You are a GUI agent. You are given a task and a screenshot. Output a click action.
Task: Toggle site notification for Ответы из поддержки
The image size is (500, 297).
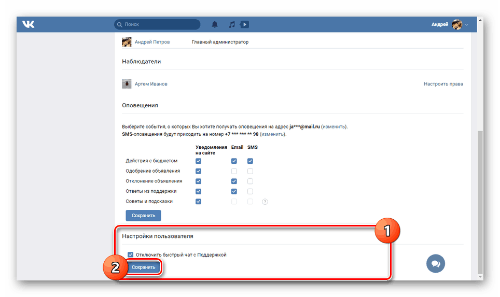coord(198,191)
